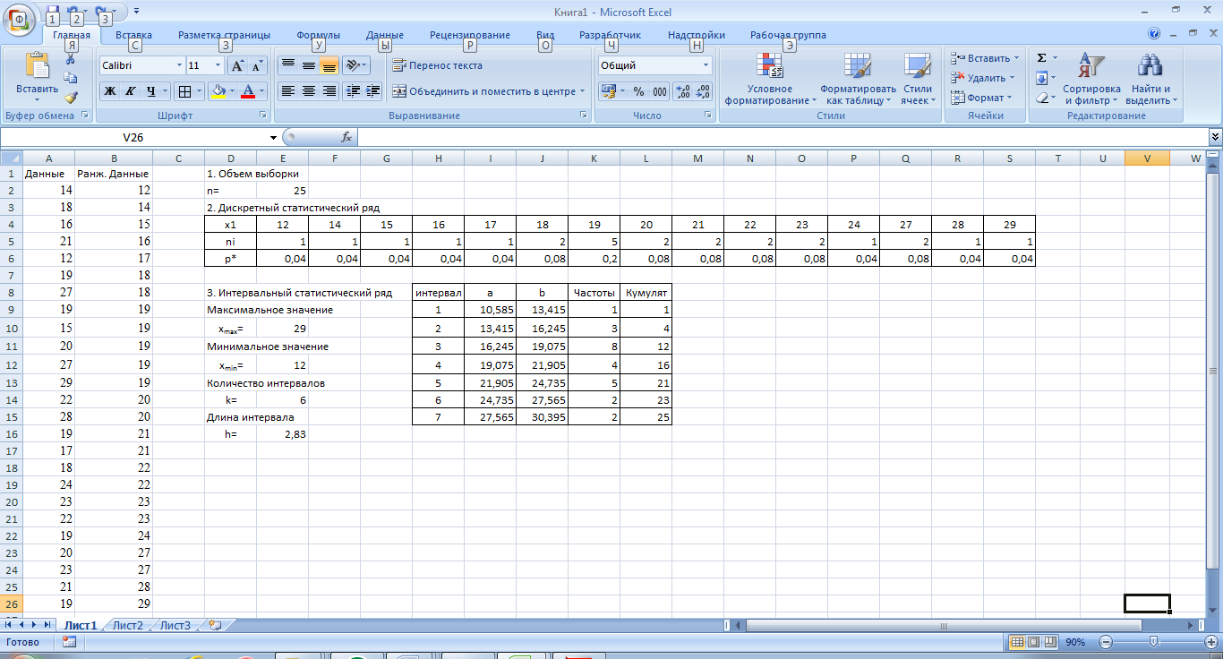The image size is (1223, 659).
Task: Toggle middle vertical alignment
Action: coord(308,65)
